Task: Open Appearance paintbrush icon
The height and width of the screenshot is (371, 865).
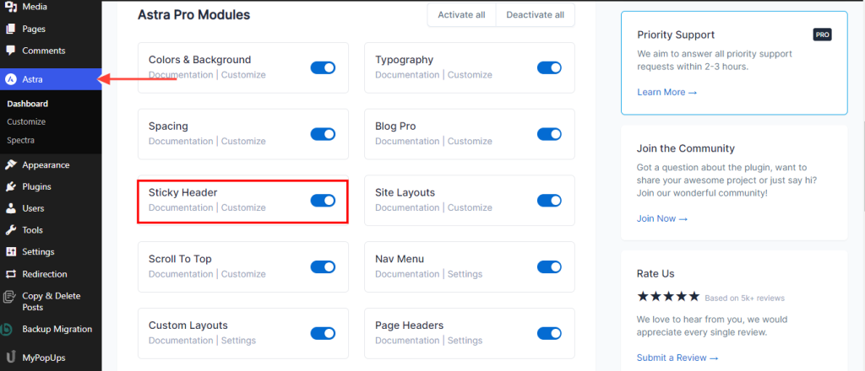Action: [x=10, y=165]
